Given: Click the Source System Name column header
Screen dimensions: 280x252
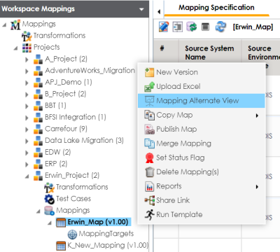Looking at the screenshot, I should pos(209,52).
